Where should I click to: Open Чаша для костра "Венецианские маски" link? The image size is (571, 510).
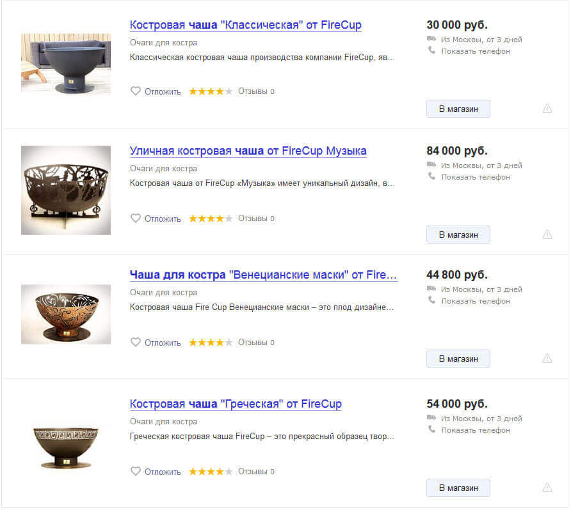tap(263, 275)
